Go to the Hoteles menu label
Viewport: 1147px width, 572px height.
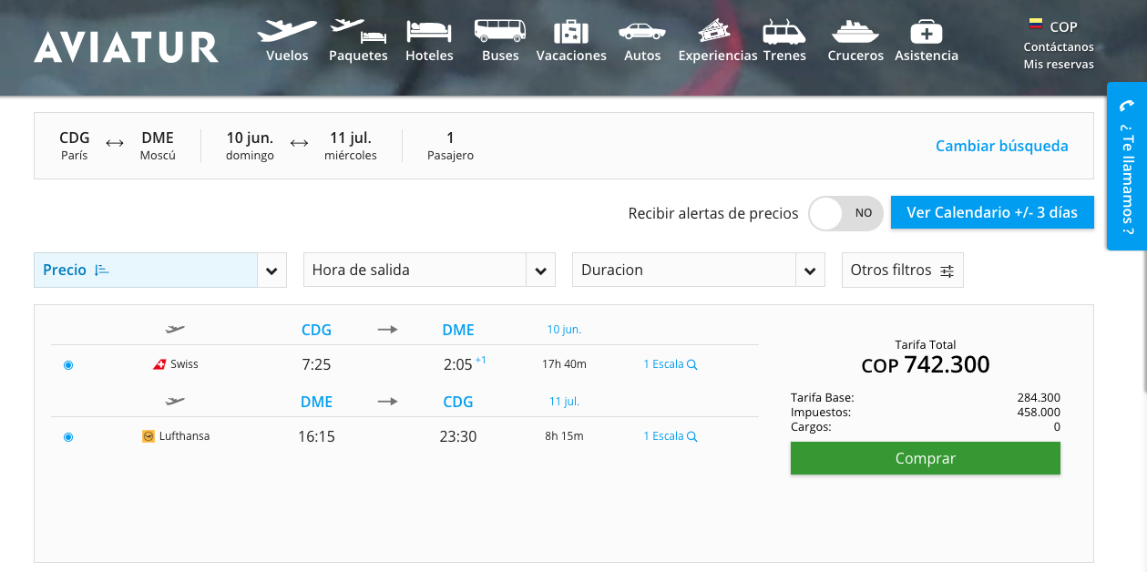(x=429, y=56)
